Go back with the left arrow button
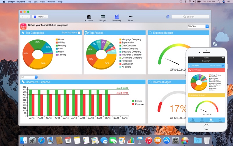 coord(23,17)
